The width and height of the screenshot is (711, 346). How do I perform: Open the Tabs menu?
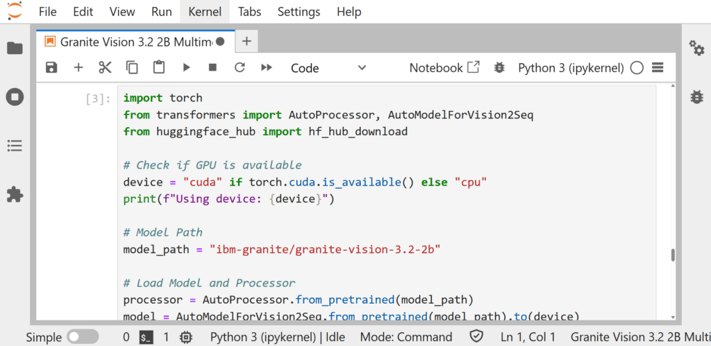point(249,12)
